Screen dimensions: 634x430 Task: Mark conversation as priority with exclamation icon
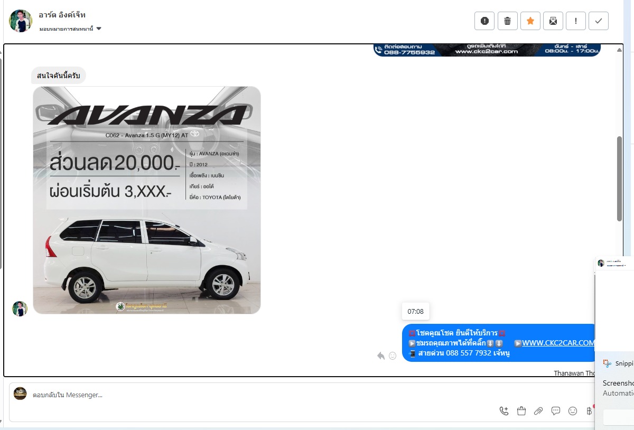pyautogui.click(x=576, y=21)
